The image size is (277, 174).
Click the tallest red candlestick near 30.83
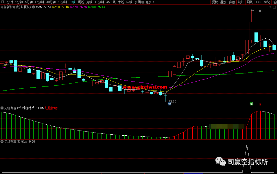coord(251,31)
